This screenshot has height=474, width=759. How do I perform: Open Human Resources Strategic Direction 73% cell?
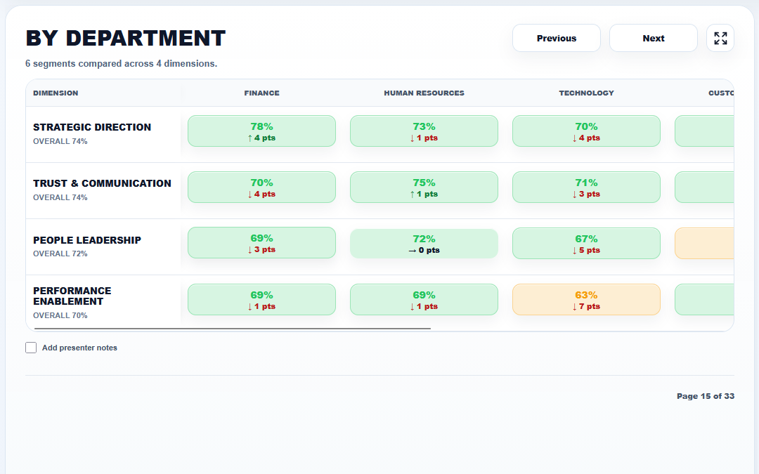[424, 131]
